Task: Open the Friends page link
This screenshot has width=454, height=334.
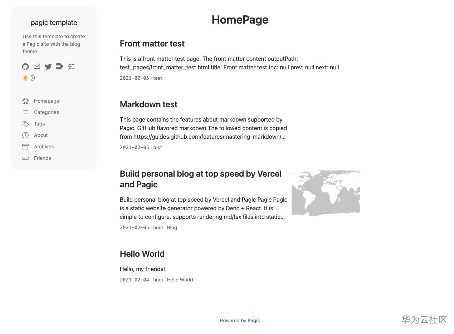Action: (x=43, y=158)
